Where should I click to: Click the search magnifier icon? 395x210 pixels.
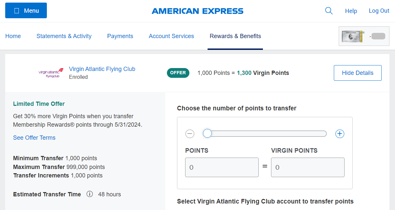(329, 11)
